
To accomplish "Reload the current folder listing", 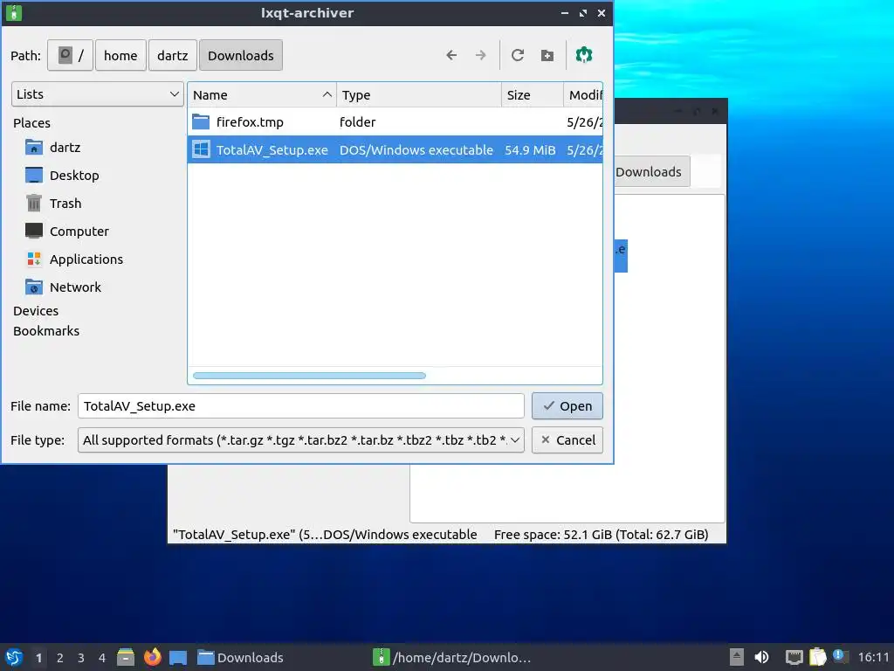I will pyautogui.click(x=518, y=55).
